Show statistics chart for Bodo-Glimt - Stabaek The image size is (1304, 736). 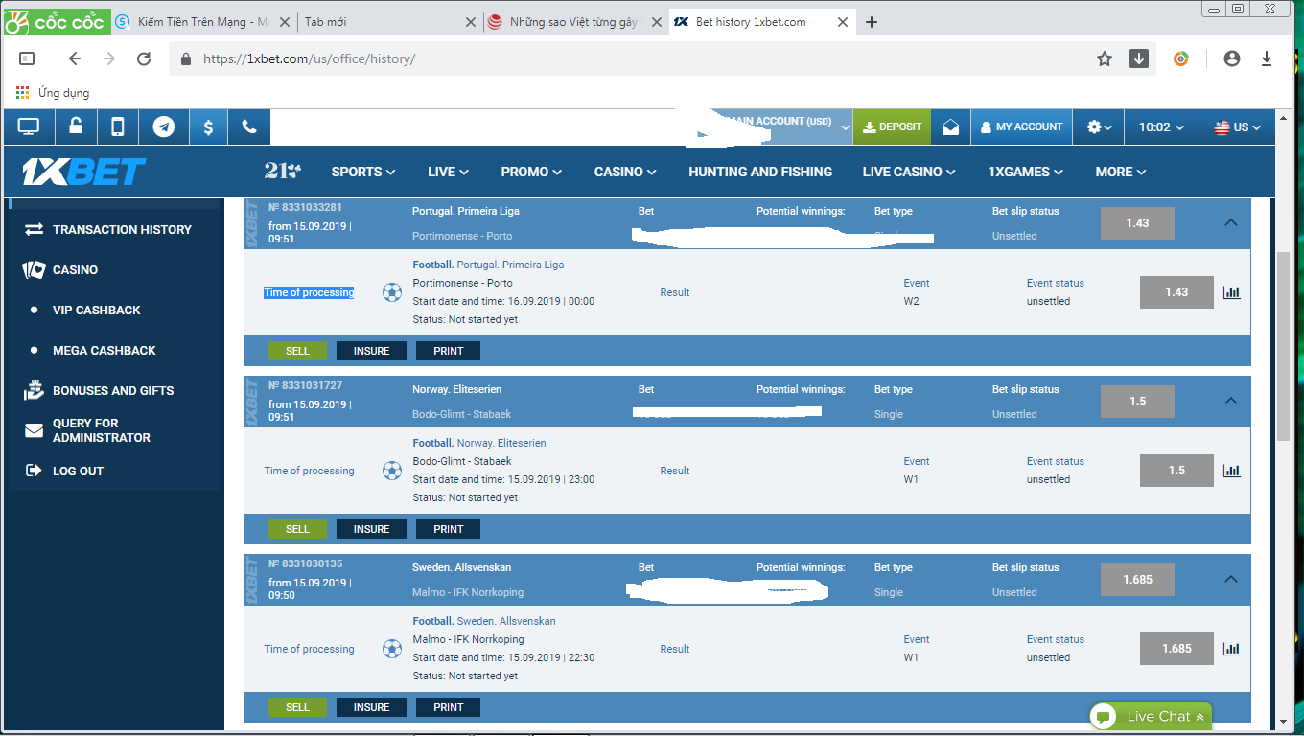click(1232, 471)
